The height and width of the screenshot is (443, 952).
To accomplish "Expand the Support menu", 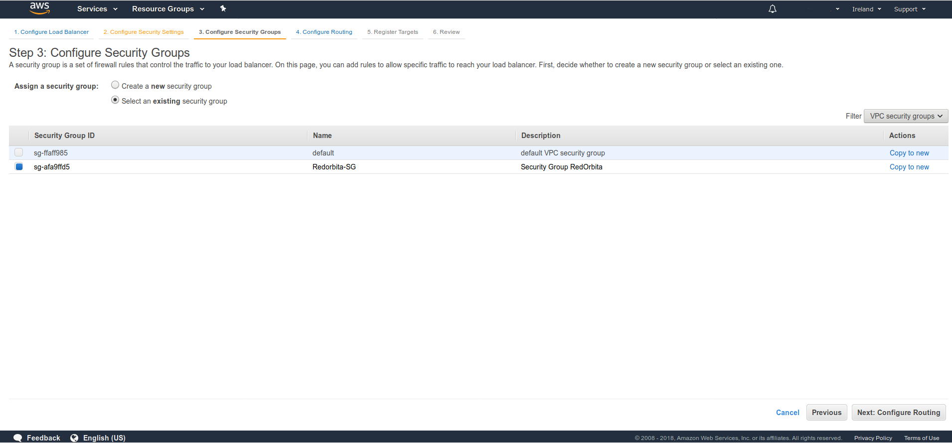I will coord(909,9).
